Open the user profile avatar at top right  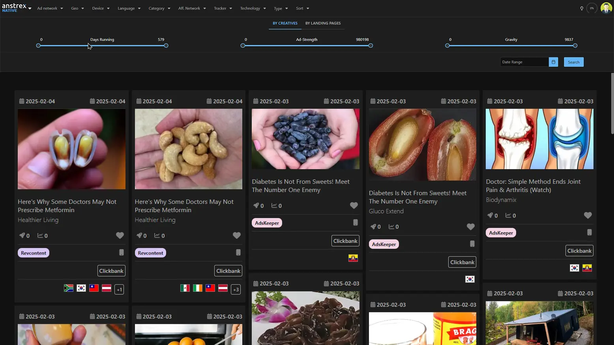point(606,8)
